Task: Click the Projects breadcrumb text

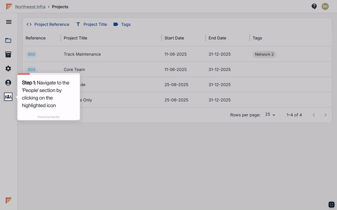Action: (60, 7)
